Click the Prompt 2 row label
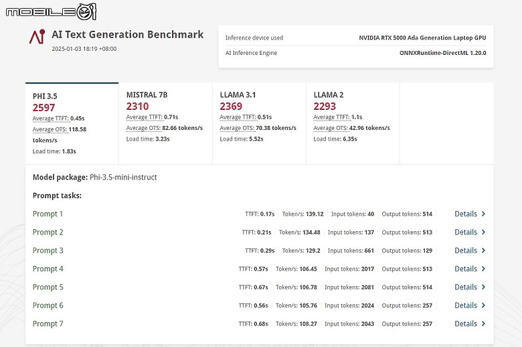Image resolution: width=522 pixels, height=347 pixels. (48, 232)
